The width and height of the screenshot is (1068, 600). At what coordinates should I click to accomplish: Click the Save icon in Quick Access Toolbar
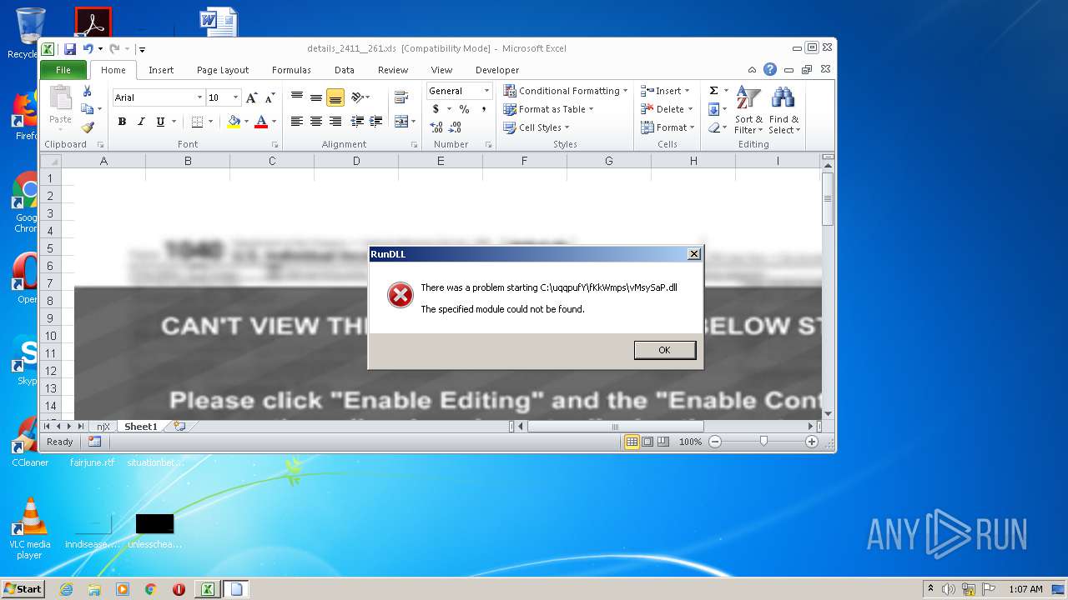click(x=70, y=49)
